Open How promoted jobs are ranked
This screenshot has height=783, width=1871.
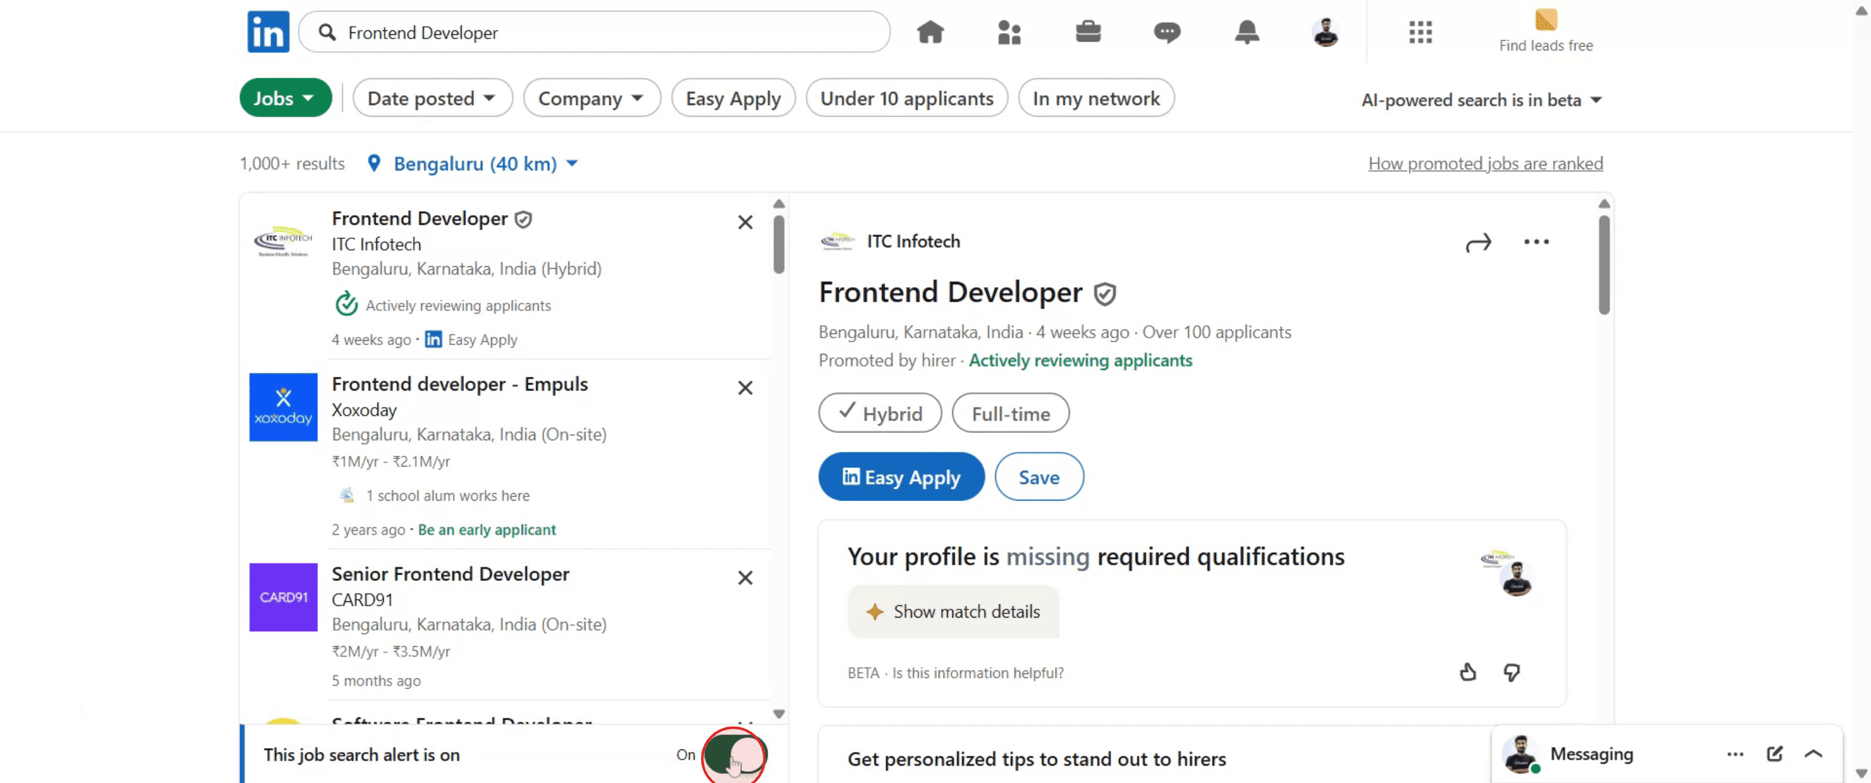1485,164
